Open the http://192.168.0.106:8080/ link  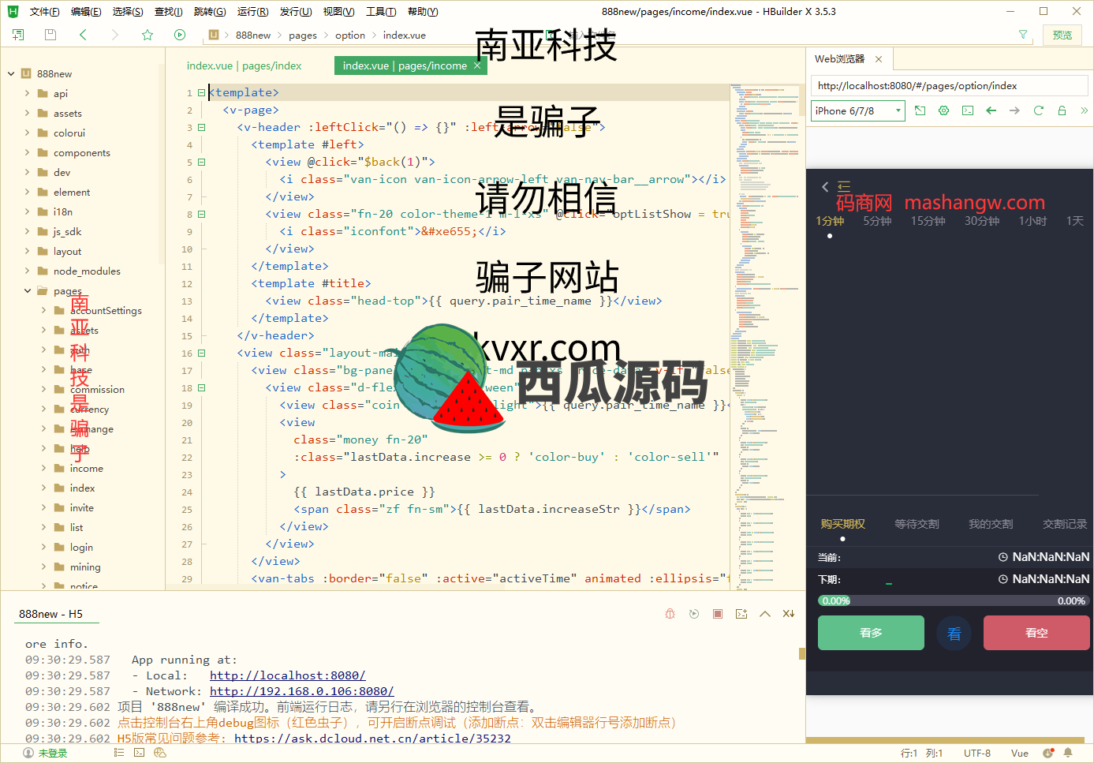[301, 691]
